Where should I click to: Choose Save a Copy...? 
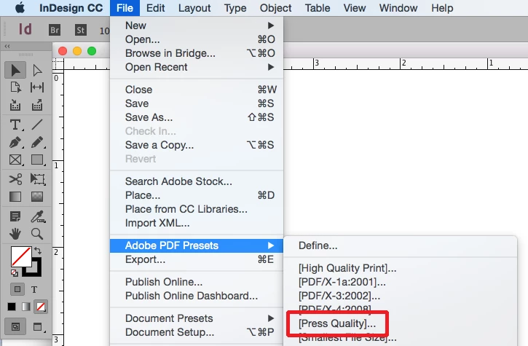pyautogui.click(x=197, y=145)
